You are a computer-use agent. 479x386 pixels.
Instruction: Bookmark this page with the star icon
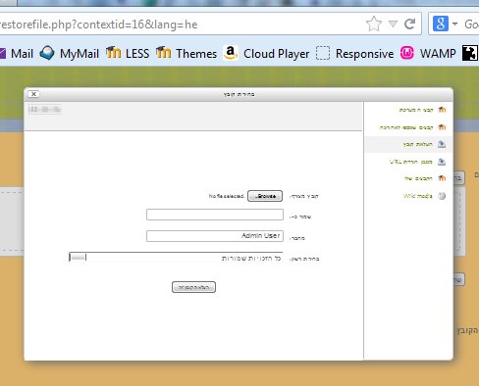point(374,24)
